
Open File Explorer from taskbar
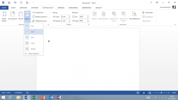click(19, 97)
